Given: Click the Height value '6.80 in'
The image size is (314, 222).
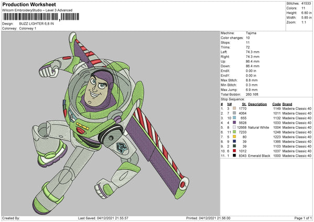Looking at the screenshot, I should coord(306,13).
